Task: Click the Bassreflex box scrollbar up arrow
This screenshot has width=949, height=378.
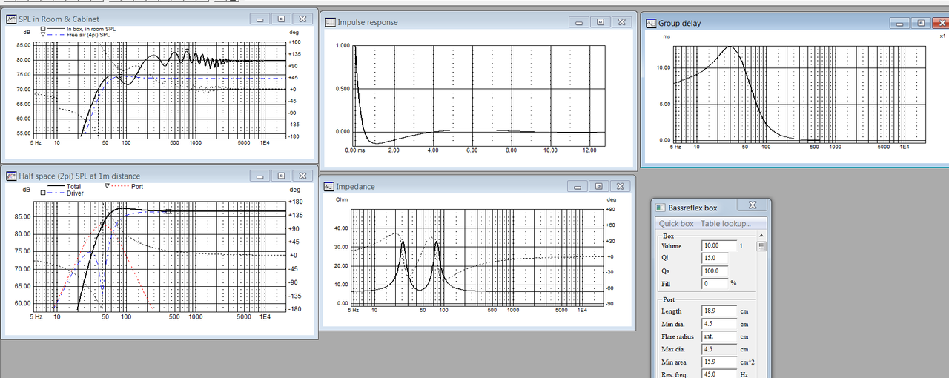Action: [761, 236]
